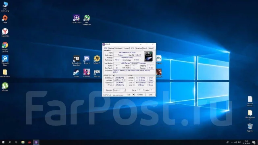Viewport: 258px width, 145px height.
Task: Switch to the Bench tab
Action: [145, 48]
